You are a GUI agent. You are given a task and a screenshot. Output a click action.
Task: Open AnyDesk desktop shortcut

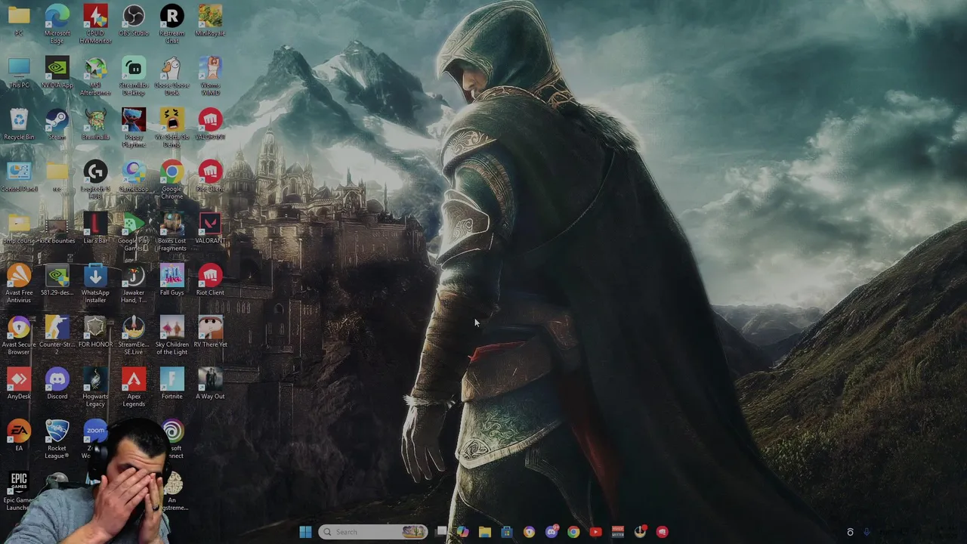click(x=19, y=384)
